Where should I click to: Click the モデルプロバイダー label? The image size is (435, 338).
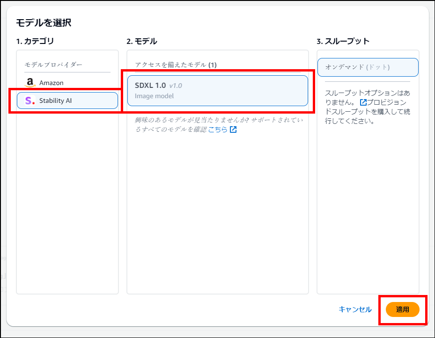53,65
